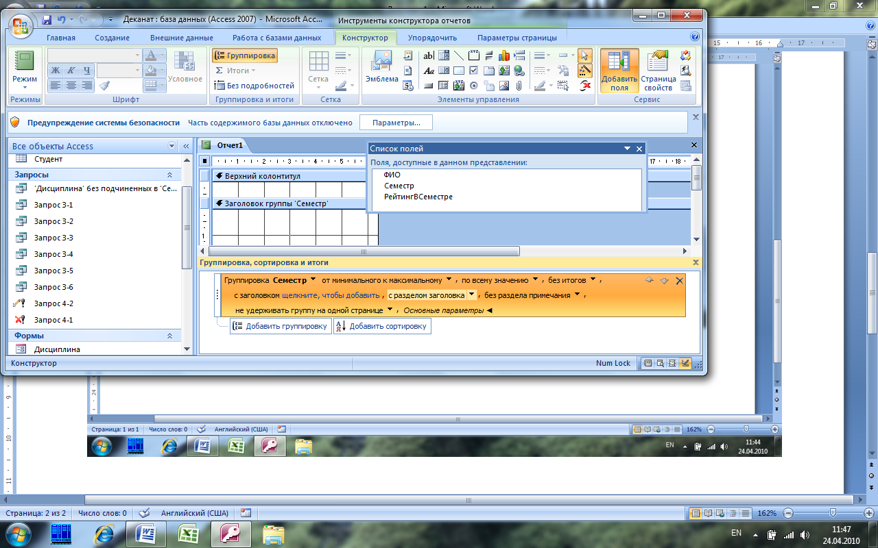Viewport: 878px width, 548px height.
Task: Pick the Line control tool
Action: point(459,55)
